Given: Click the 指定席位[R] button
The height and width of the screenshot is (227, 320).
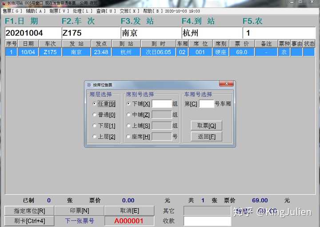Looking at the screenshot, I should pos(29,211).
